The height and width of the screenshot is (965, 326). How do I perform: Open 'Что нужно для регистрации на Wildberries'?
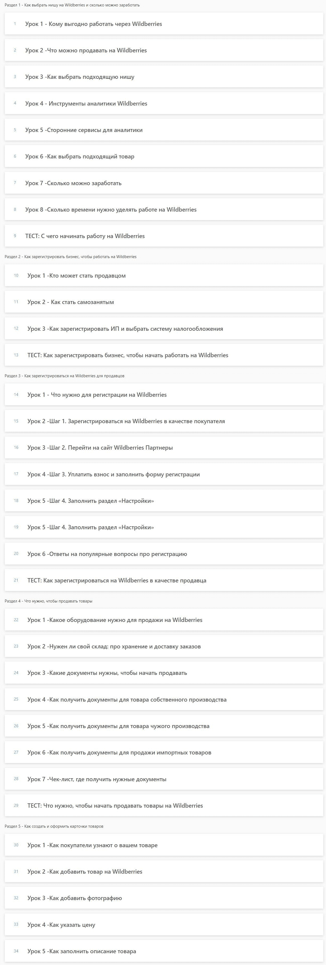click(x=97, y=394)
